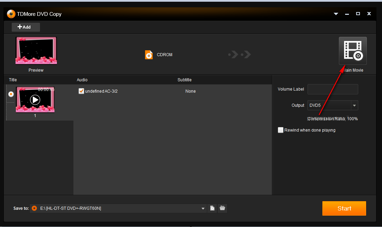Click the double arrow progress indicator

240,54
